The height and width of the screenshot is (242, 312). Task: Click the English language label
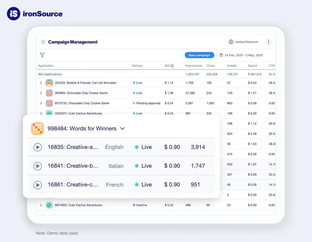(114, 147)
